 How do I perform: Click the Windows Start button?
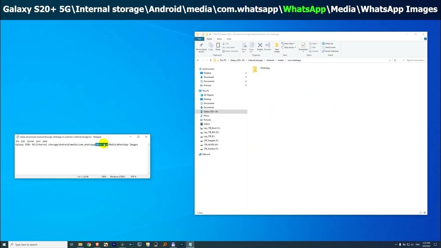(x=4, y=245)
